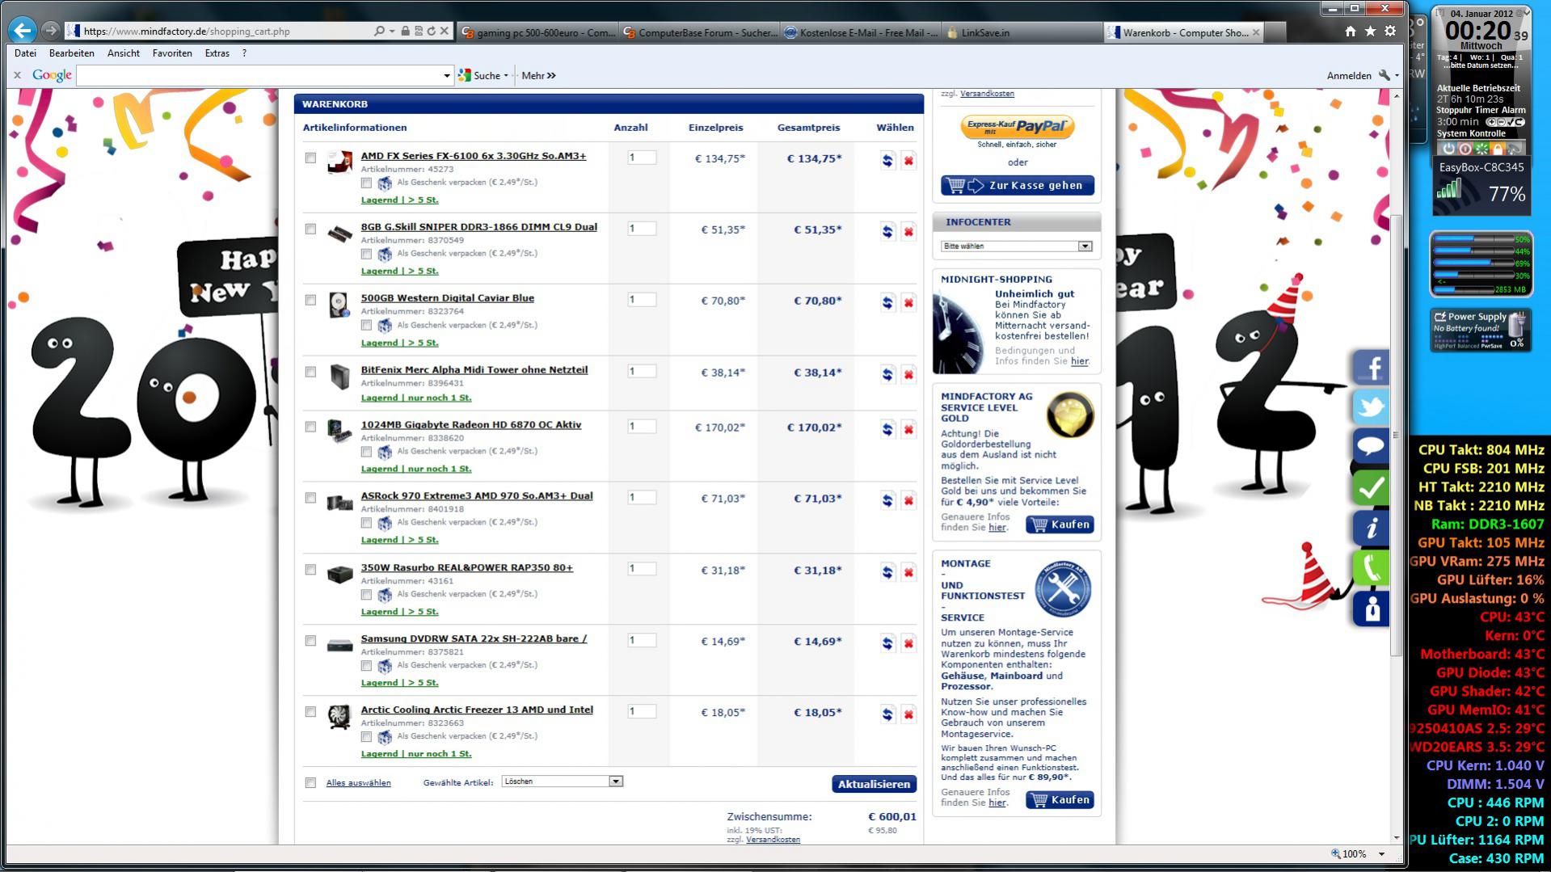Image resolution: width=1551 pixels, height=872 pixels.
Task: Select the AMD FX-6100 row checkbox
Action: point(310,158)
